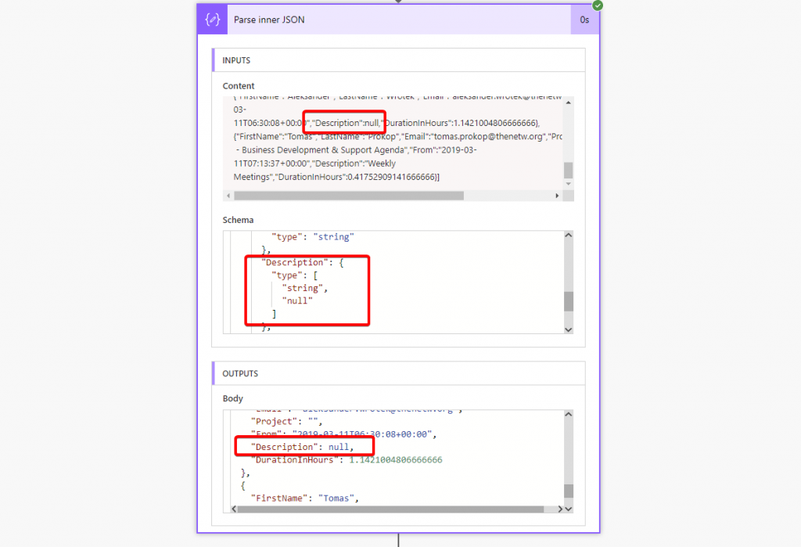Click left arrow of Body horizontal scrollbar
Screen dimensions: 801x547
(234, 509)
